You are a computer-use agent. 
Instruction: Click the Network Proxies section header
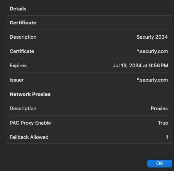pyautogui.click(x=30, y=94)
